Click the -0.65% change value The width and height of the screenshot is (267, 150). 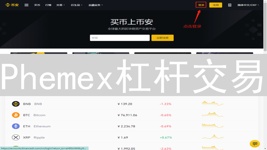(x=166, y=115)
